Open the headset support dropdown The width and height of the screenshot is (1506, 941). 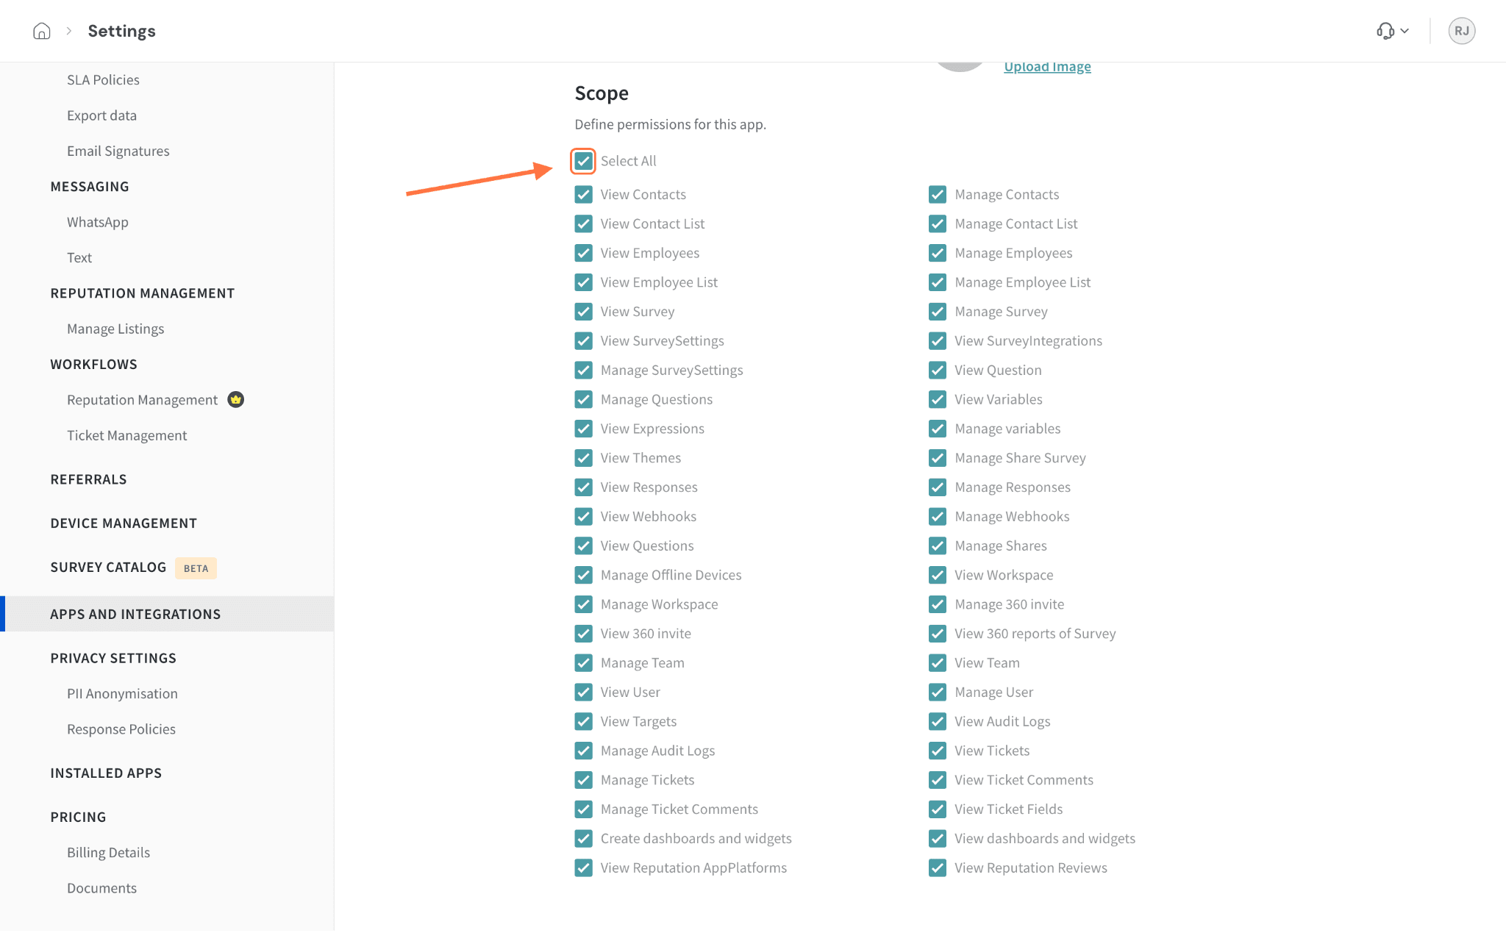(1393, 31)
